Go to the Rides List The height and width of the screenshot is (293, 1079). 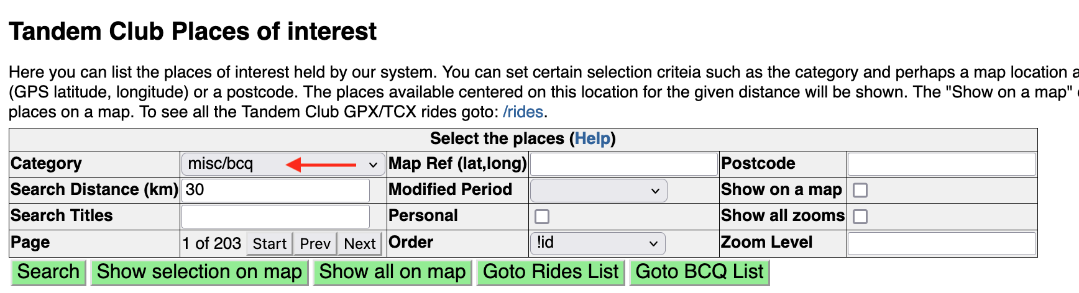click(551, 273)
